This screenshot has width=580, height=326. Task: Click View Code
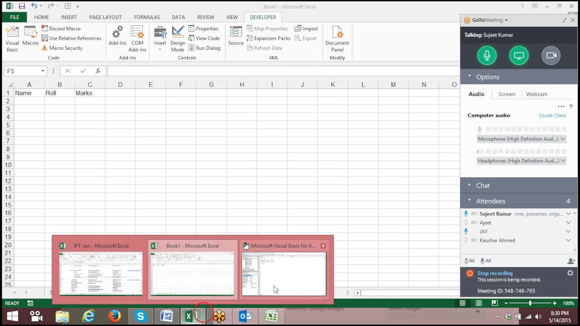204,38
